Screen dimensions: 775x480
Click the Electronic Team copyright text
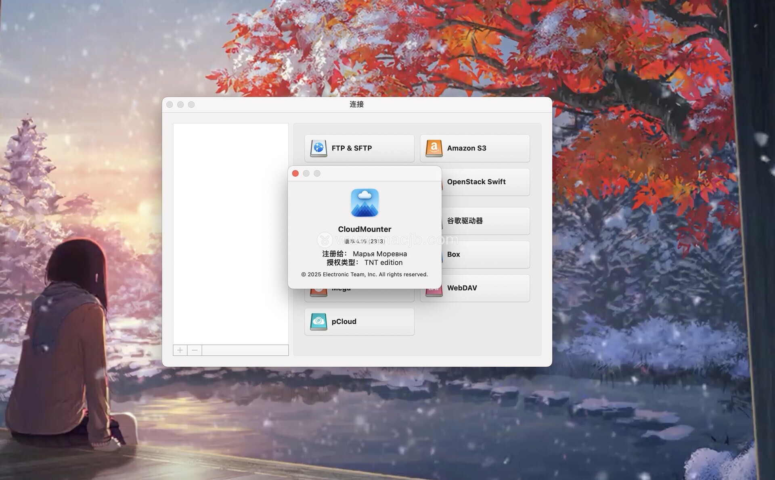tap(364, 274)
